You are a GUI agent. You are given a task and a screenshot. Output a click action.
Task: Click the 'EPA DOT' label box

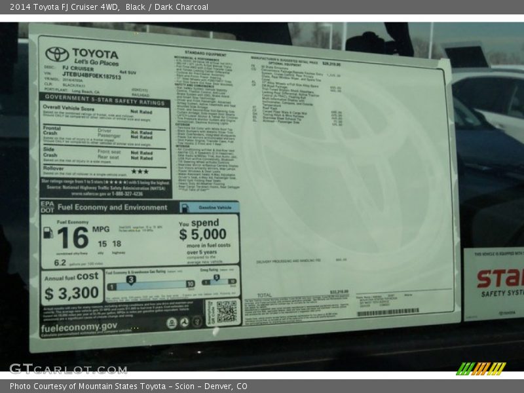(x=47, y=207)
